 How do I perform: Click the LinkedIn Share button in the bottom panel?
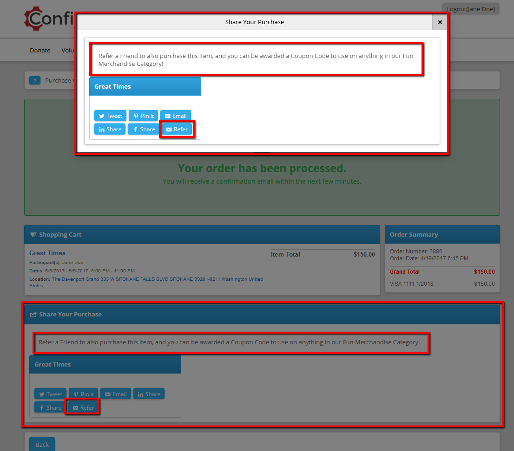click(149, 394)
